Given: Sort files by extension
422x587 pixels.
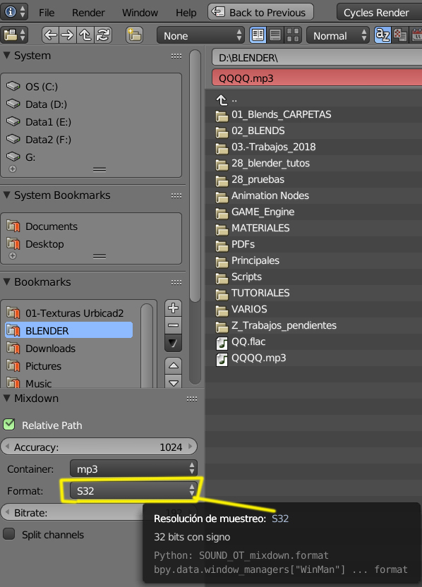Looking at the screenshot, I should pos(400,35).
